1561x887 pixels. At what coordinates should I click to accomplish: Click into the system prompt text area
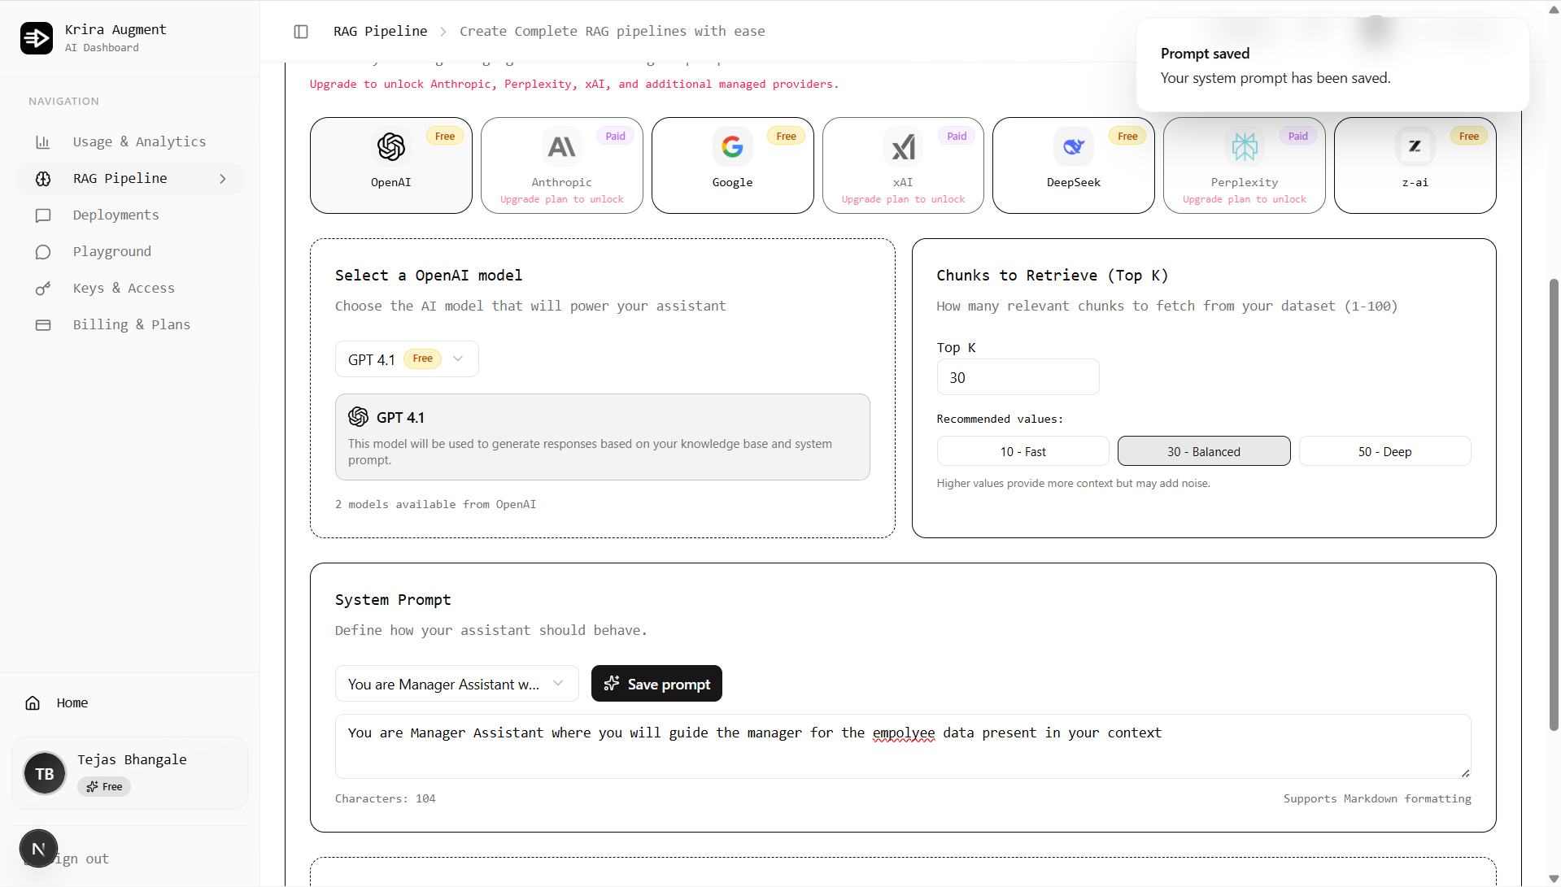point(903,746)
